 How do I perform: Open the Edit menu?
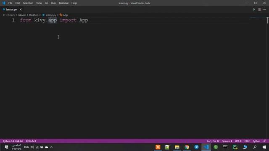17,3
